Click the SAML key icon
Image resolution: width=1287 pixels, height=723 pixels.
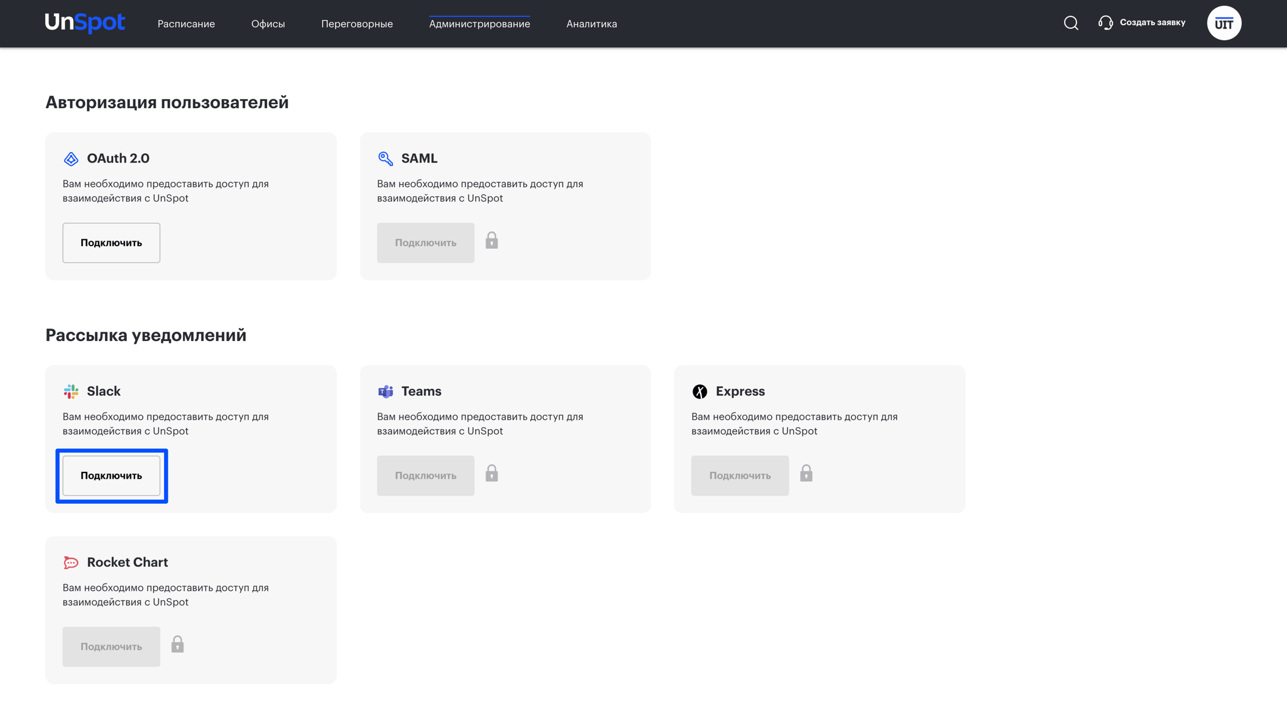tap(385, 158)
